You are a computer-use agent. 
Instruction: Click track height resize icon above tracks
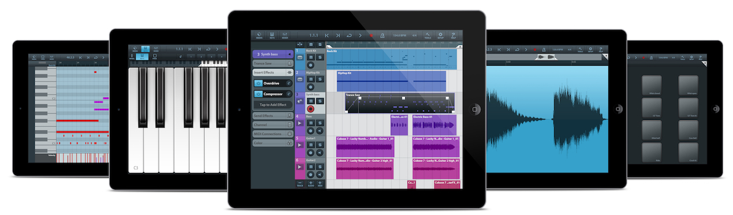tap(300, 44)
